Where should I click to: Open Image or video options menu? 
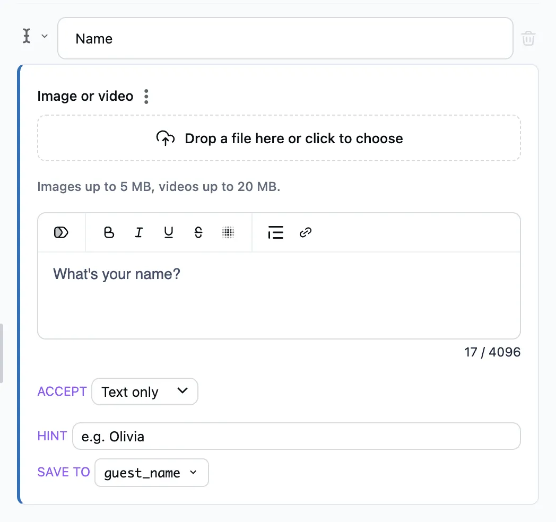point(146,97)
